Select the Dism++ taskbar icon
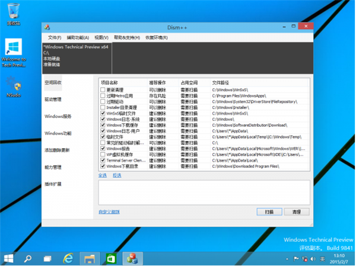Screen dimensions: 356x266 (132, 258)
